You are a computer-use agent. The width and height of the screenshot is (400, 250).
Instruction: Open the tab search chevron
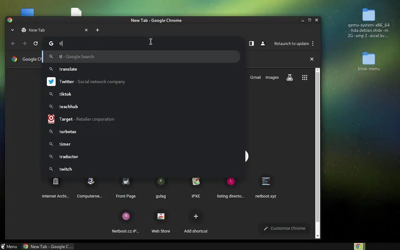12,30
